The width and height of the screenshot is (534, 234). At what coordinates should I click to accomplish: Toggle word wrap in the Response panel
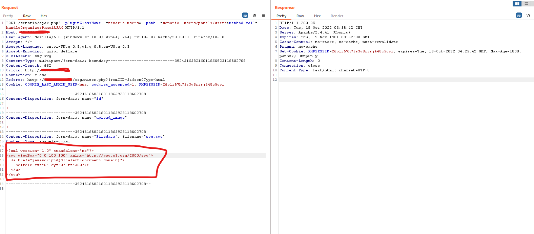pos(519,15)
